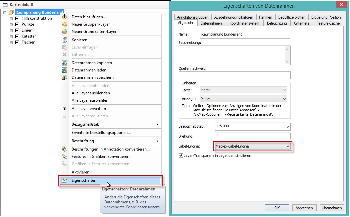Click the Kopieren icon in context menu

click(x=65, y=40)
